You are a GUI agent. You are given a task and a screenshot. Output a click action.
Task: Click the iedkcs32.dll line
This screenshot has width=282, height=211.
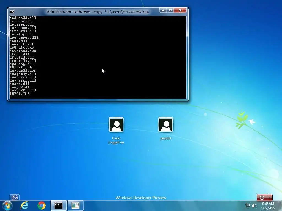(23, 18)
